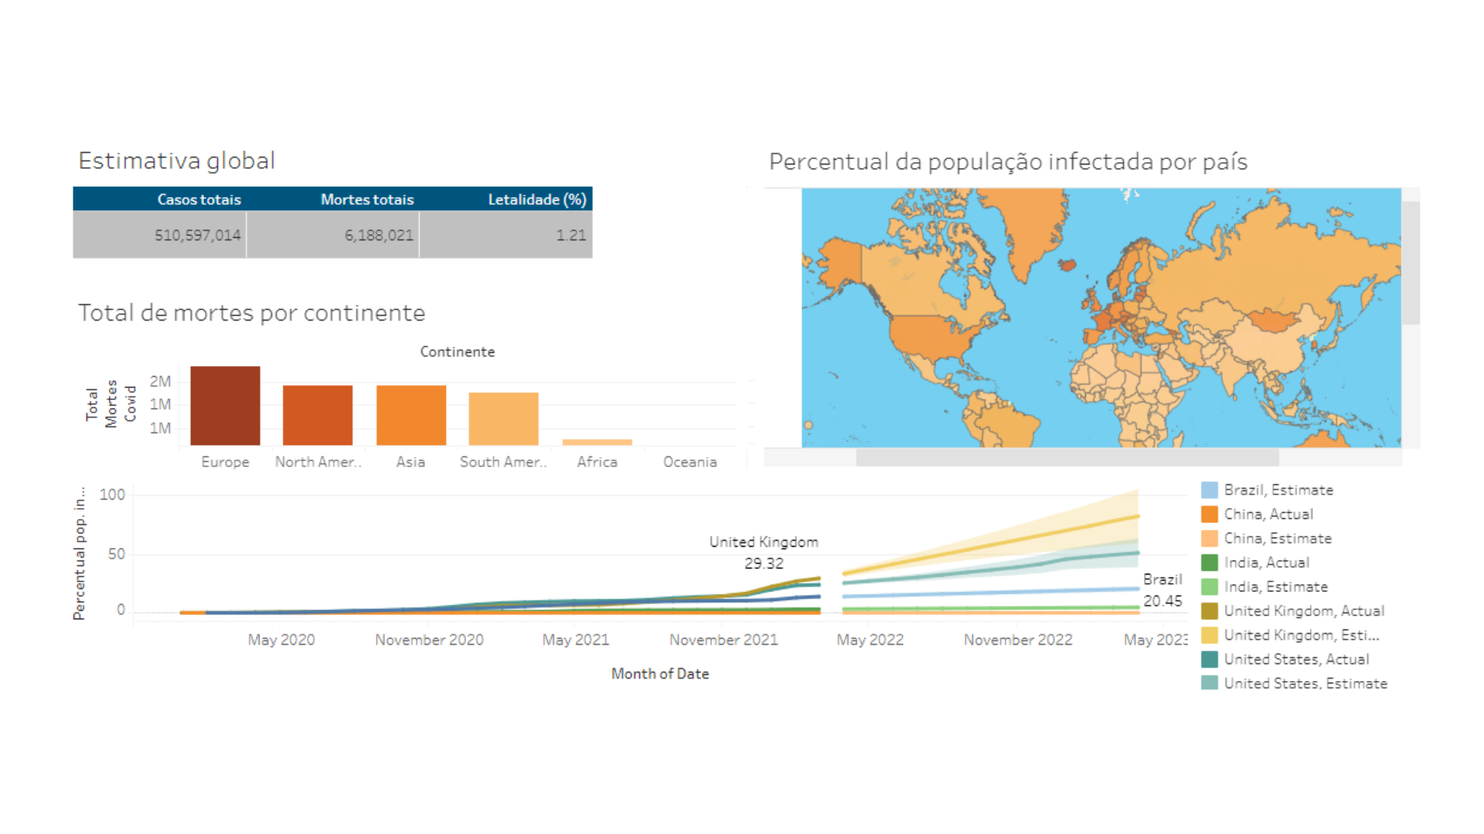Image resolution: width=1484 pixels, height=834 pixels.
Task: Select the small Africa deaths bar
Action: [x=597, y=442]
